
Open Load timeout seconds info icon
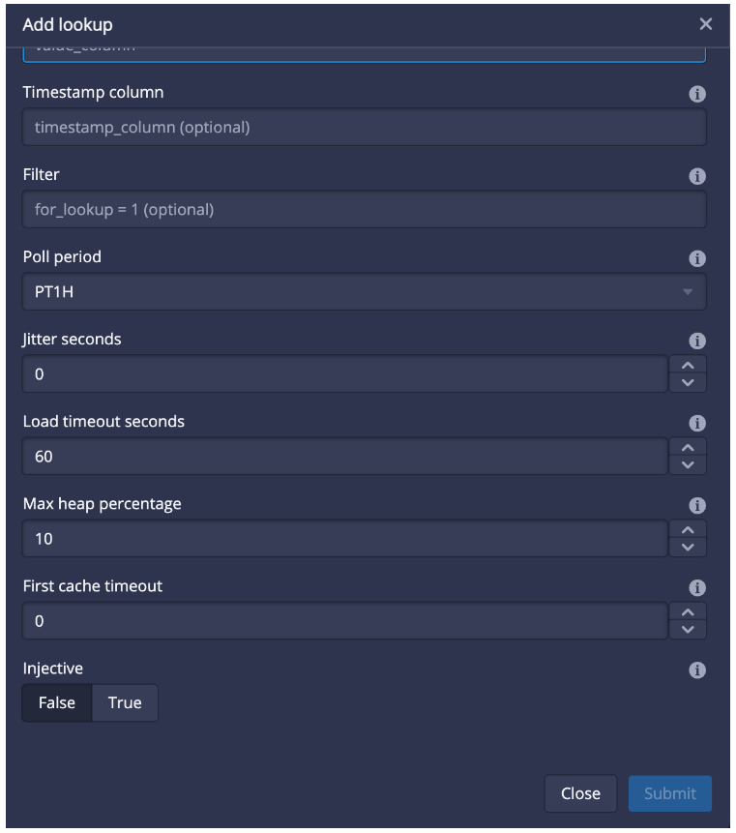coord(696,423)
